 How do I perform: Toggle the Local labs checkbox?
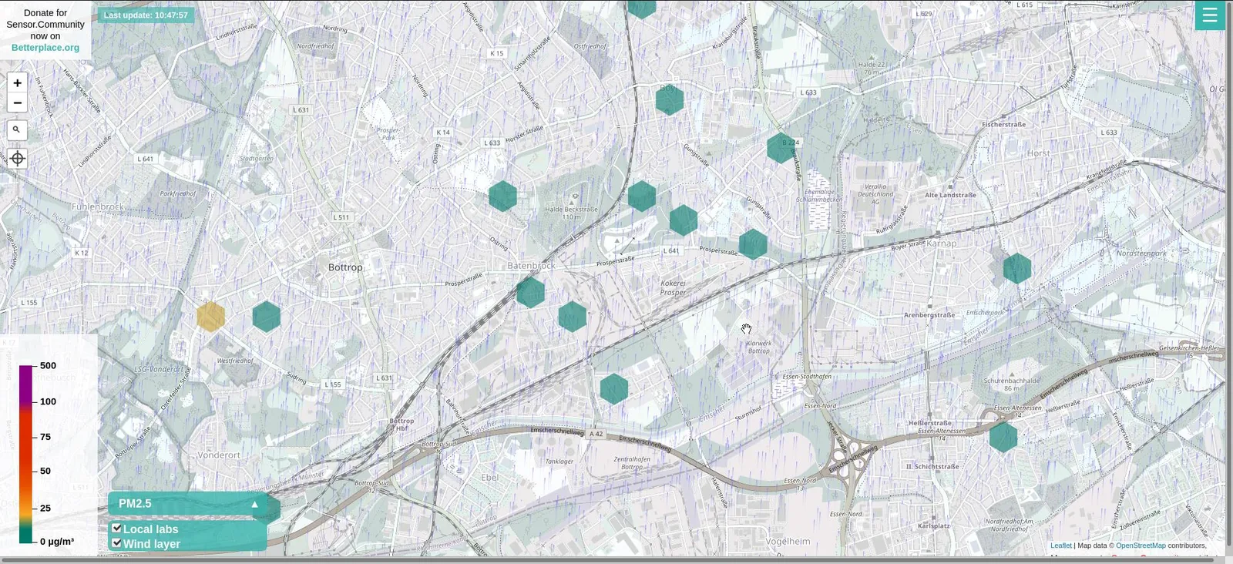click(117, 529)
